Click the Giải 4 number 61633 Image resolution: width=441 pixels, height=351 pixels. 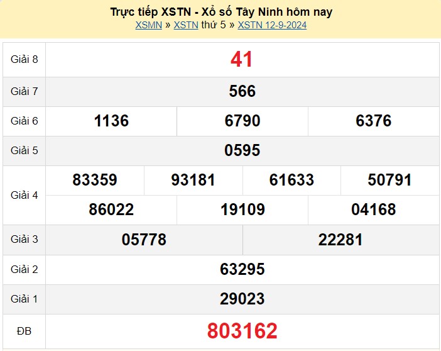[x=291, y=180]
